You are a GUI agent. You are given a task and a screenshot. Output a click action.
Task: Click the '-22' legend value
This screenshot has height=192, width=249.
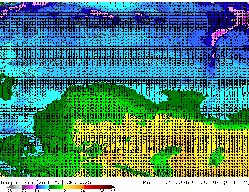22,190
